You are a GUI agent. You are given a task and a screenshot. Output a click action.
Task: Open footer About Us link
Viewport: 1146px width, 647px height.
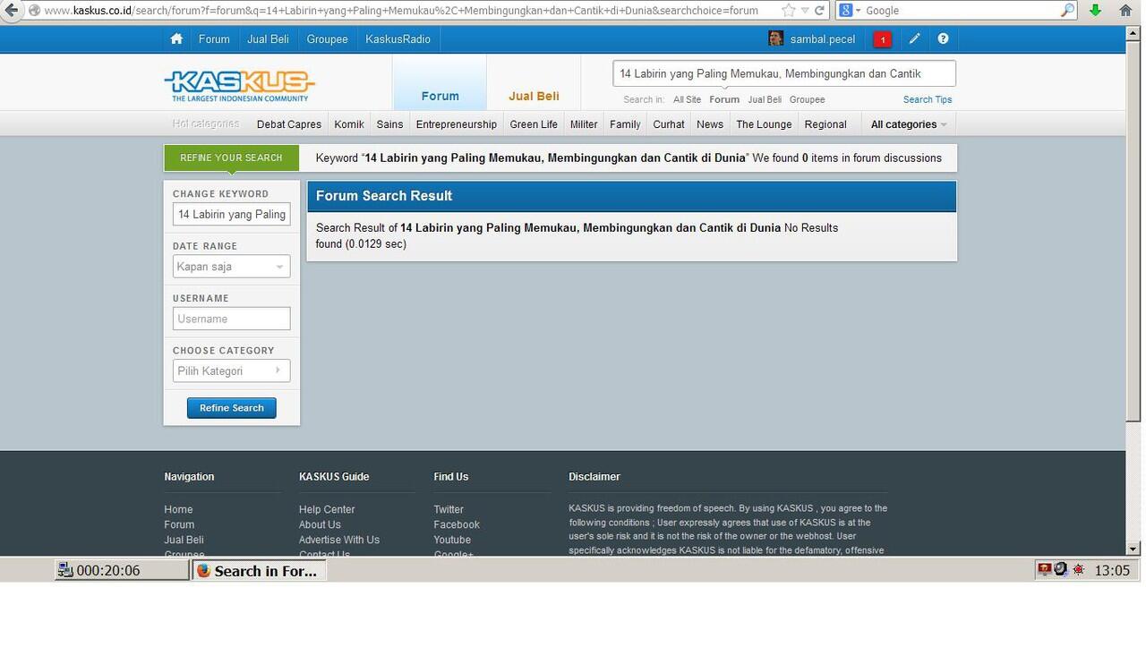[320, 524]
